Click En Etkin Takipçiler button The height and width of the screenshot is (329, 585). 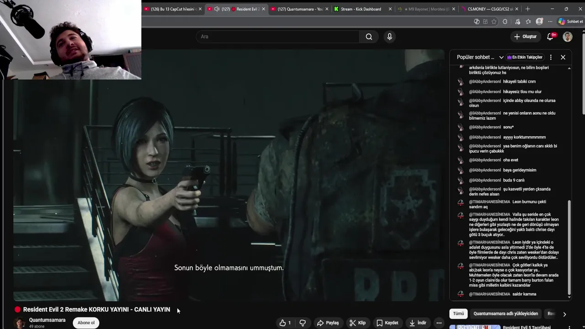coord(525,57)
